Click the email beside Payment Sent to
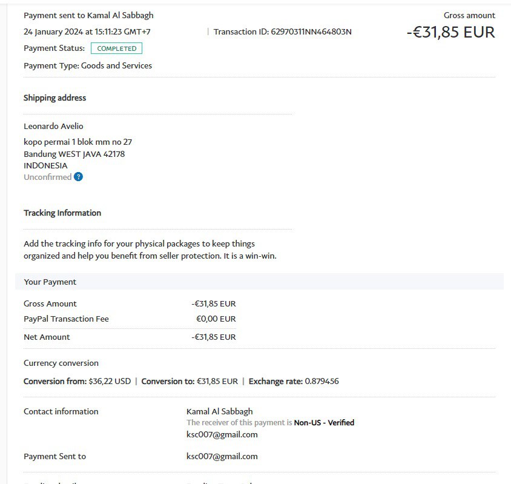The width and height of the screenshot is (511, 484). tap(222, 456)
